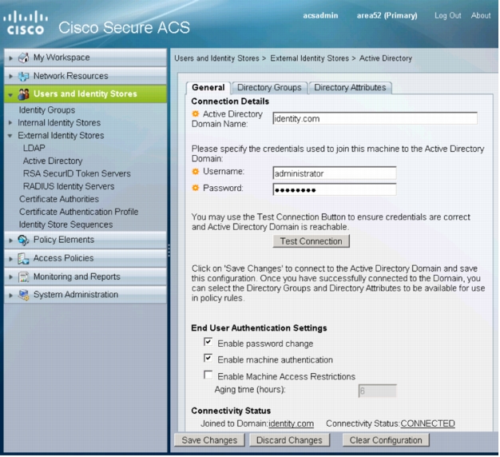
Task: Click the Test Connection button
Action: point(312,241)
